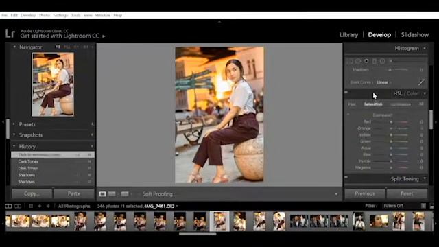Collapse the Navigator panel
This screenshot has width=439, height=247.
[14, 47]
